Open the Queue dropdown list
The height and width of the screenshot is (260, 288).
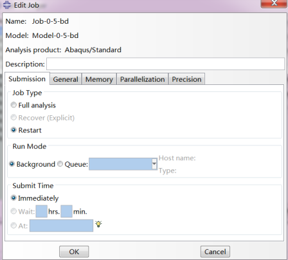pos(154,164)
